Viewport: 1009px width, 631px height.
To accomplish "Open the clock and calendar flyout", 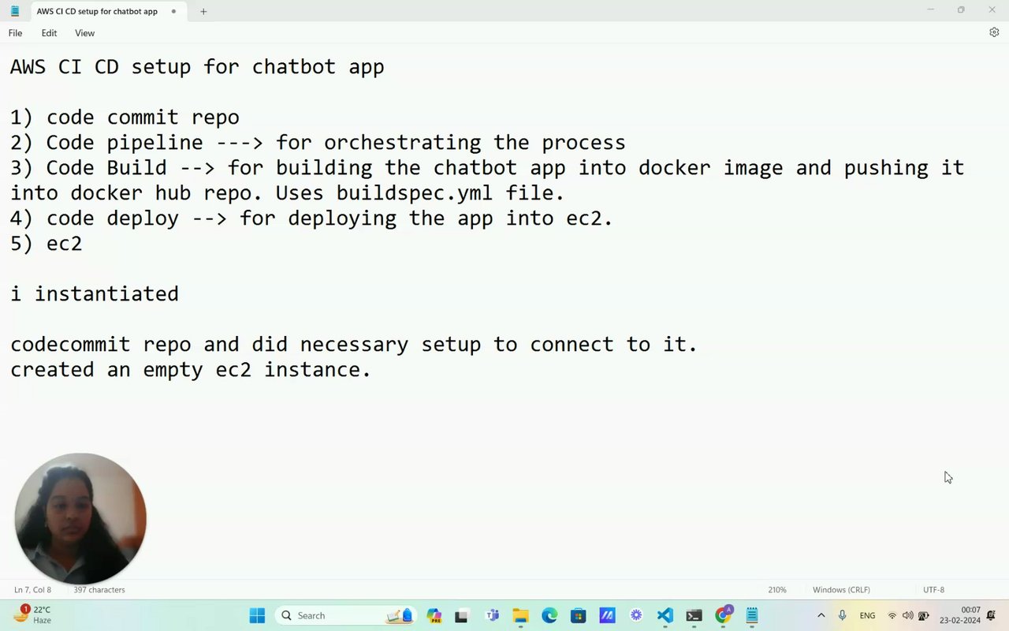I will [x=959, y=615].
